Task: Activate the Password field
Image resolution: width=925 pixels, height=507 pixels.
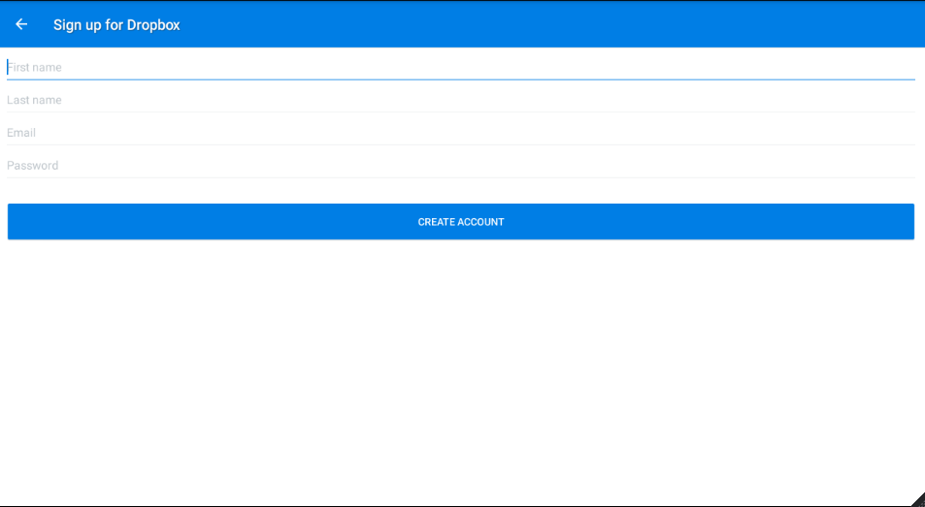Action: click(461, 166)
